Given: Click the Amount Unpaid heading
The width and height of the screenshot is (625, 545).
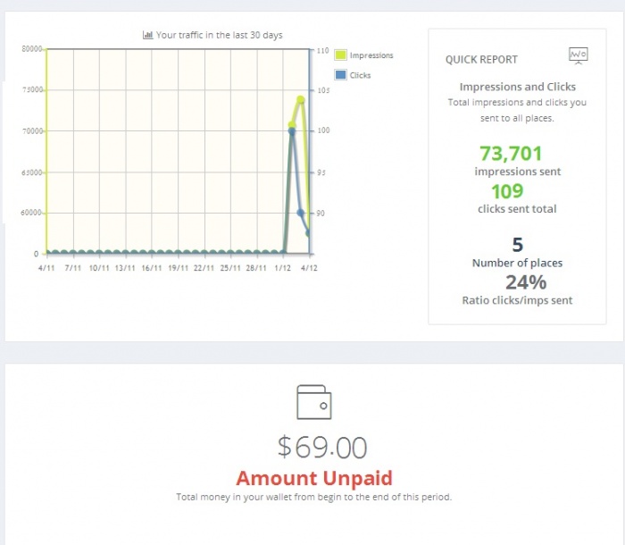Looking at the screenshot, I should click(x=313, y=478).
